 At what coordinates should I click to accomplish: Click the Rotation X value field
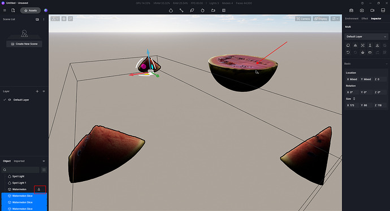352,92
